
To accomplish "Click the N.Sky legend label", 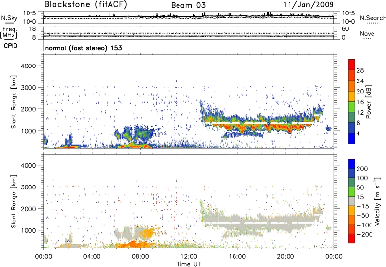I will coord(9,18).
